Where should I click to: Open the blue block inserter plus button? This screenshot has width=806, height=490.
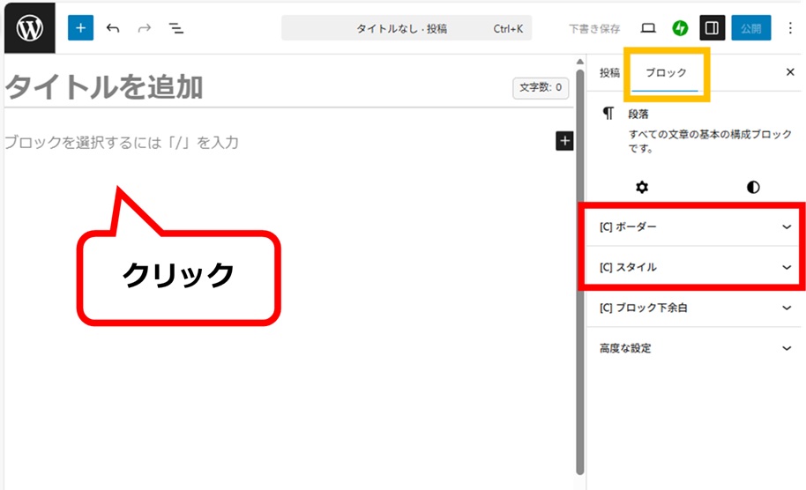click(80, 28)
